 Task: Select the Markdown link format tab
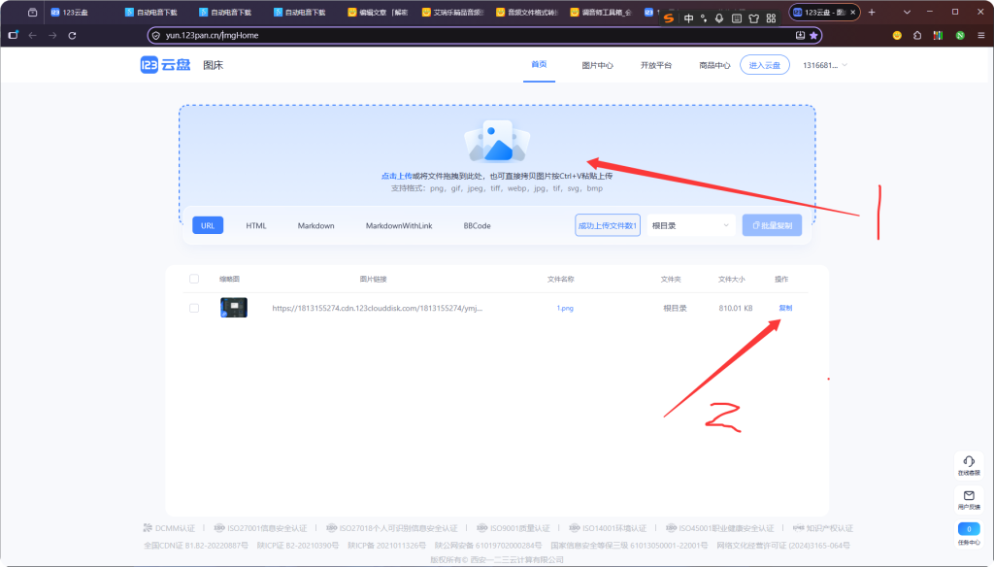coord(315,226)
